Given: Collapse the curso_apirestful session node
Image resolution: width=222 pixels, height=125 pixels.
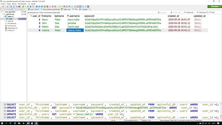Looking at the screenshot, I should [1, 12].
